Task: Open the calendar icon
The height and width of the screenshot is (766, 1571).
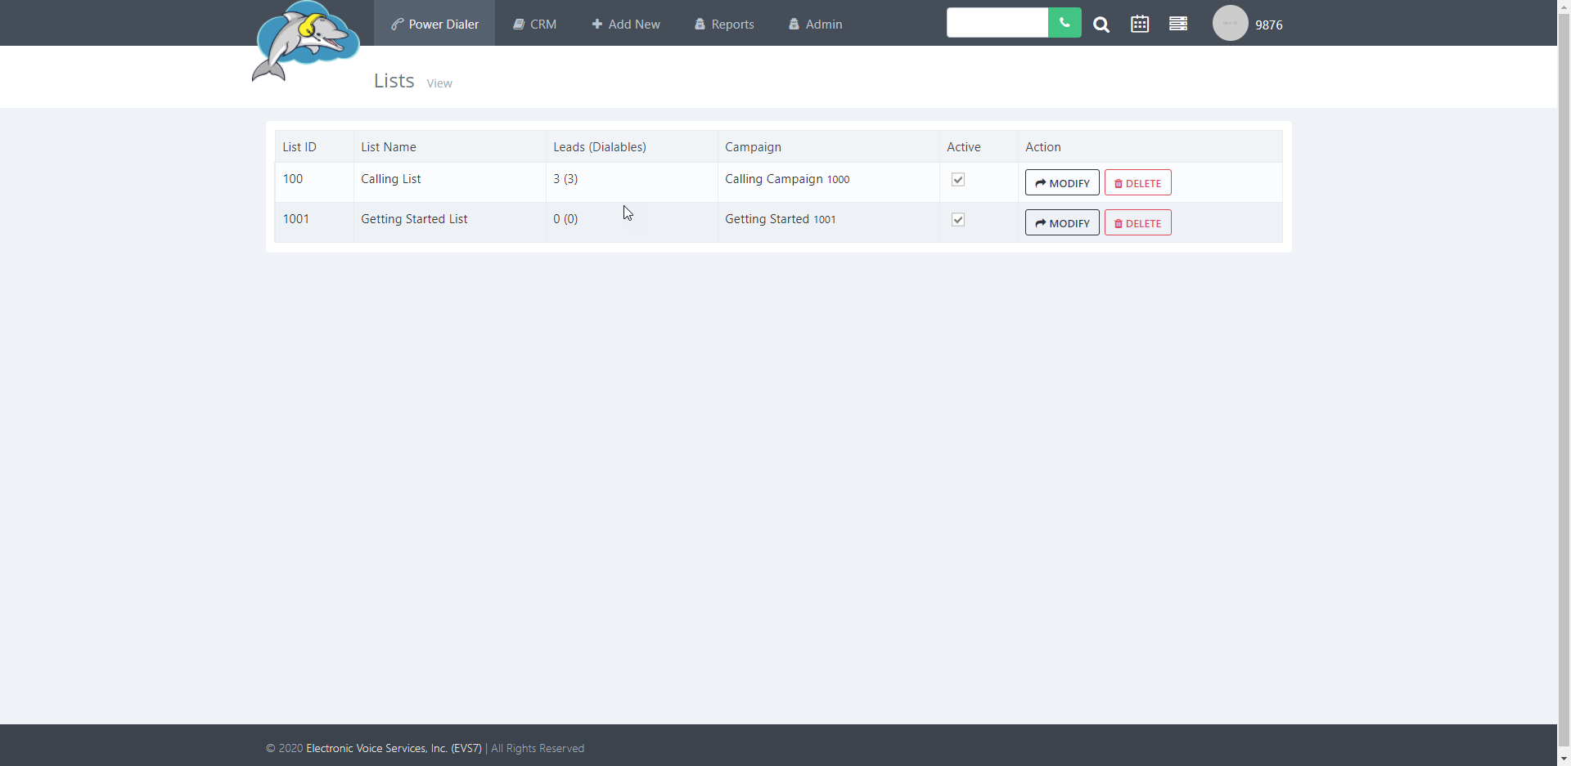Action: pos(1140,24)
